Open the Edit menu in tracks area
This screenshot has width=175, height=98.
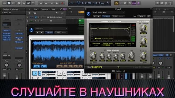(36, 9)
